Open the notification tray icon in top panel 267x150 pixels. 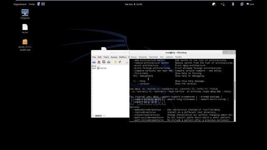point(214,4)
